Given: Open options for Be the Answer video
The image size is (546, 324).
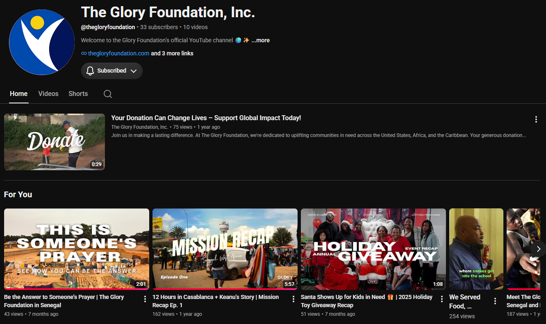Looking at the screenshot, I should point(145,299).
